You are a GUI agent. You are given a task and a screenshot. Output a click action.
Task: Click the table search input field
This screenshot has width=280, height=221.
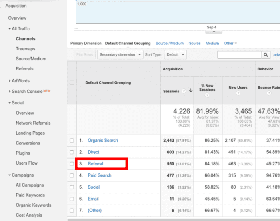[x=239, y=55]
